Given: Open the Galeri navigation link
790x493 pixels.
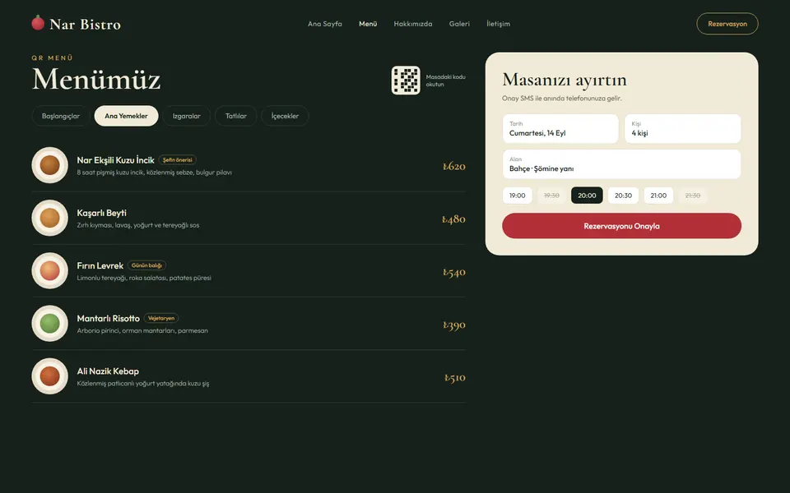Looking at the screenshot, I should point(459,24).
